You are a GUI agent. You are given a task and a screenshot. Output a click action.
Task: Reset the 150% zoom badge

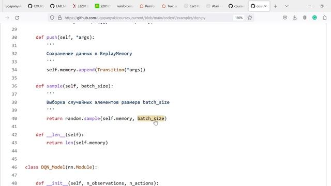(239, 18)
